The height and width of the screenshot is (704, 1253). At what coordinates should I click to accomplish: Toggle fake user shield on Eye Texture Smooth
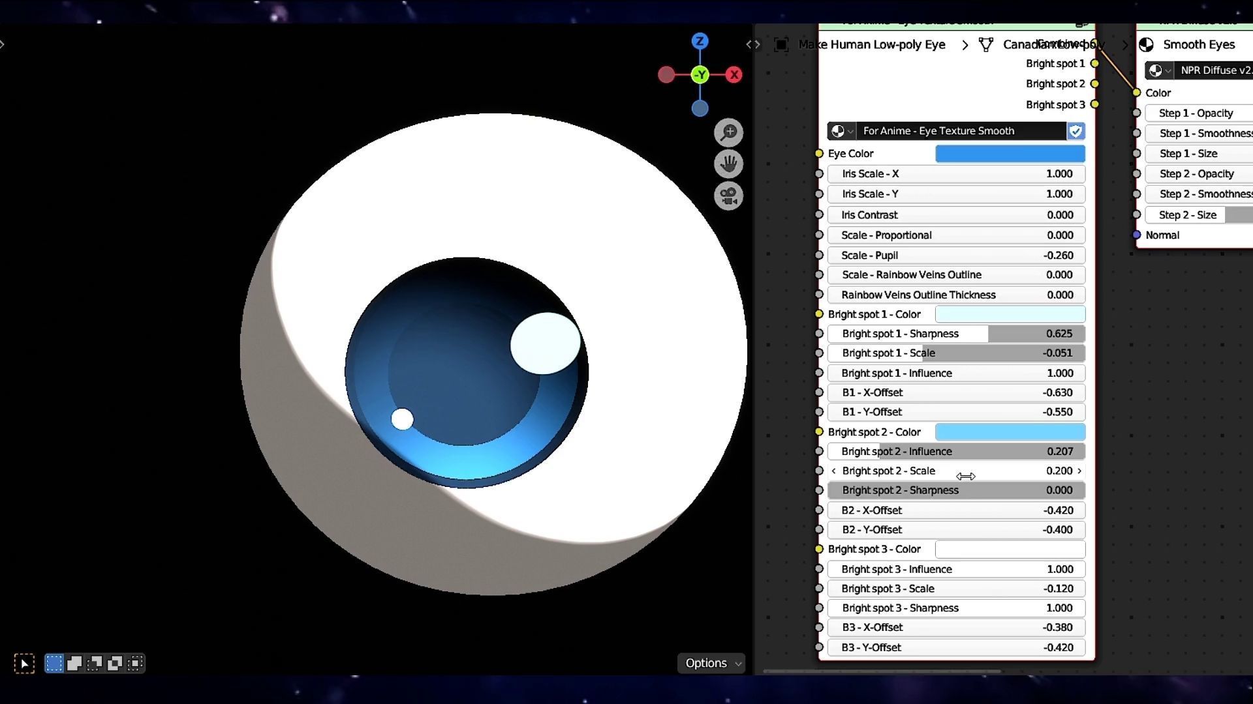click(x=1075, y=131)
